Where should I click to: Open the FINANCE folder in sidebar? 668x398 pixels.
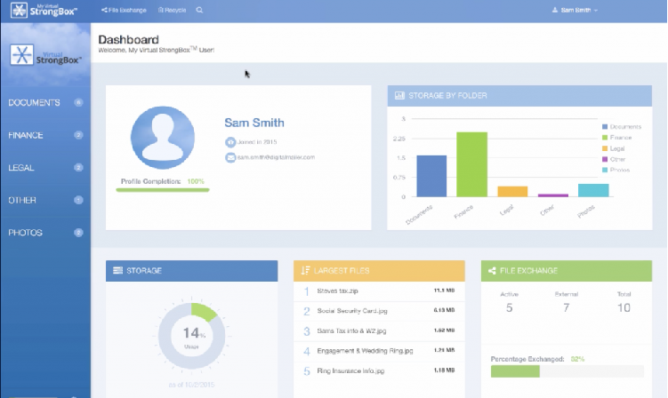pyautogui.click(x=26, y=135)
